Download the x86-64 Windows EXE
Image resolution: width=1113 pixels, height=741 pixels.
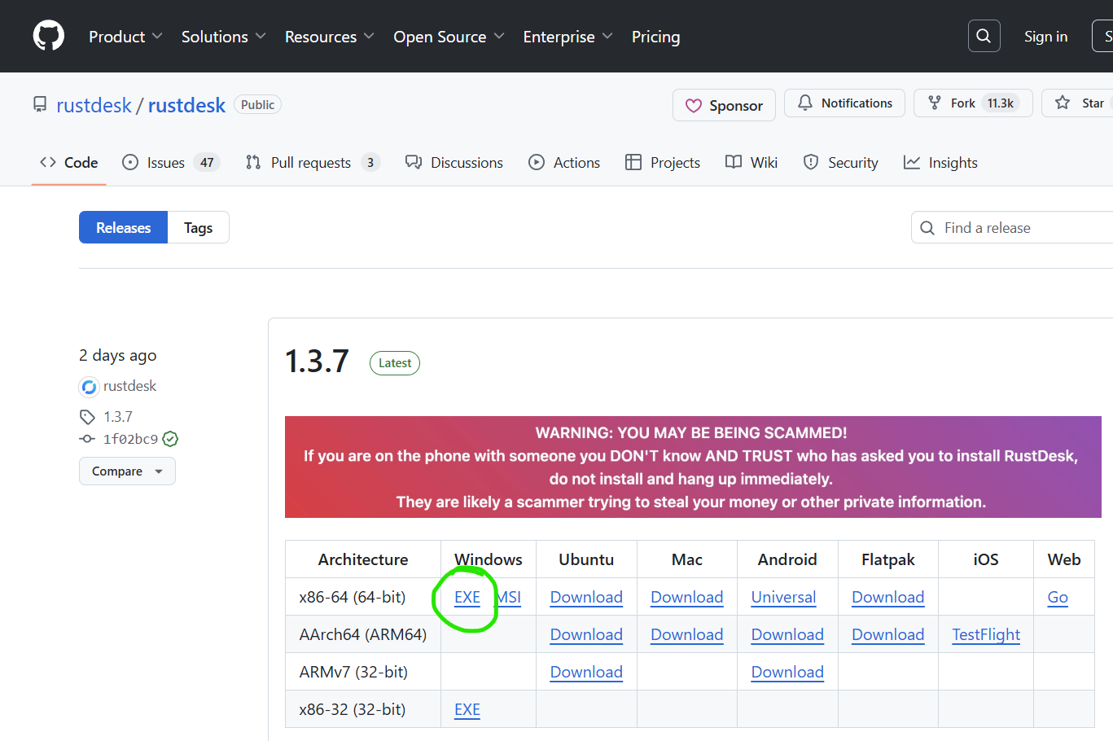[467, 597]
